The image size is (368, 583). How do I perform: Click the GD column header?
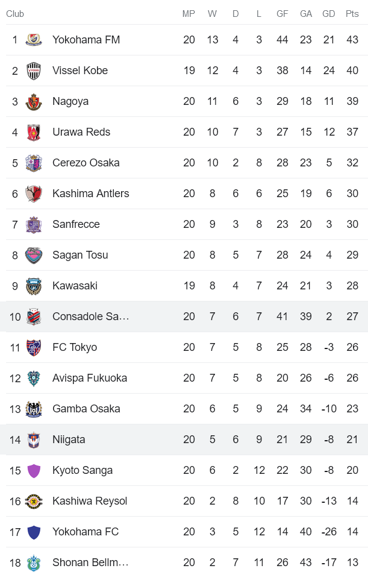[x=329, y=13]
